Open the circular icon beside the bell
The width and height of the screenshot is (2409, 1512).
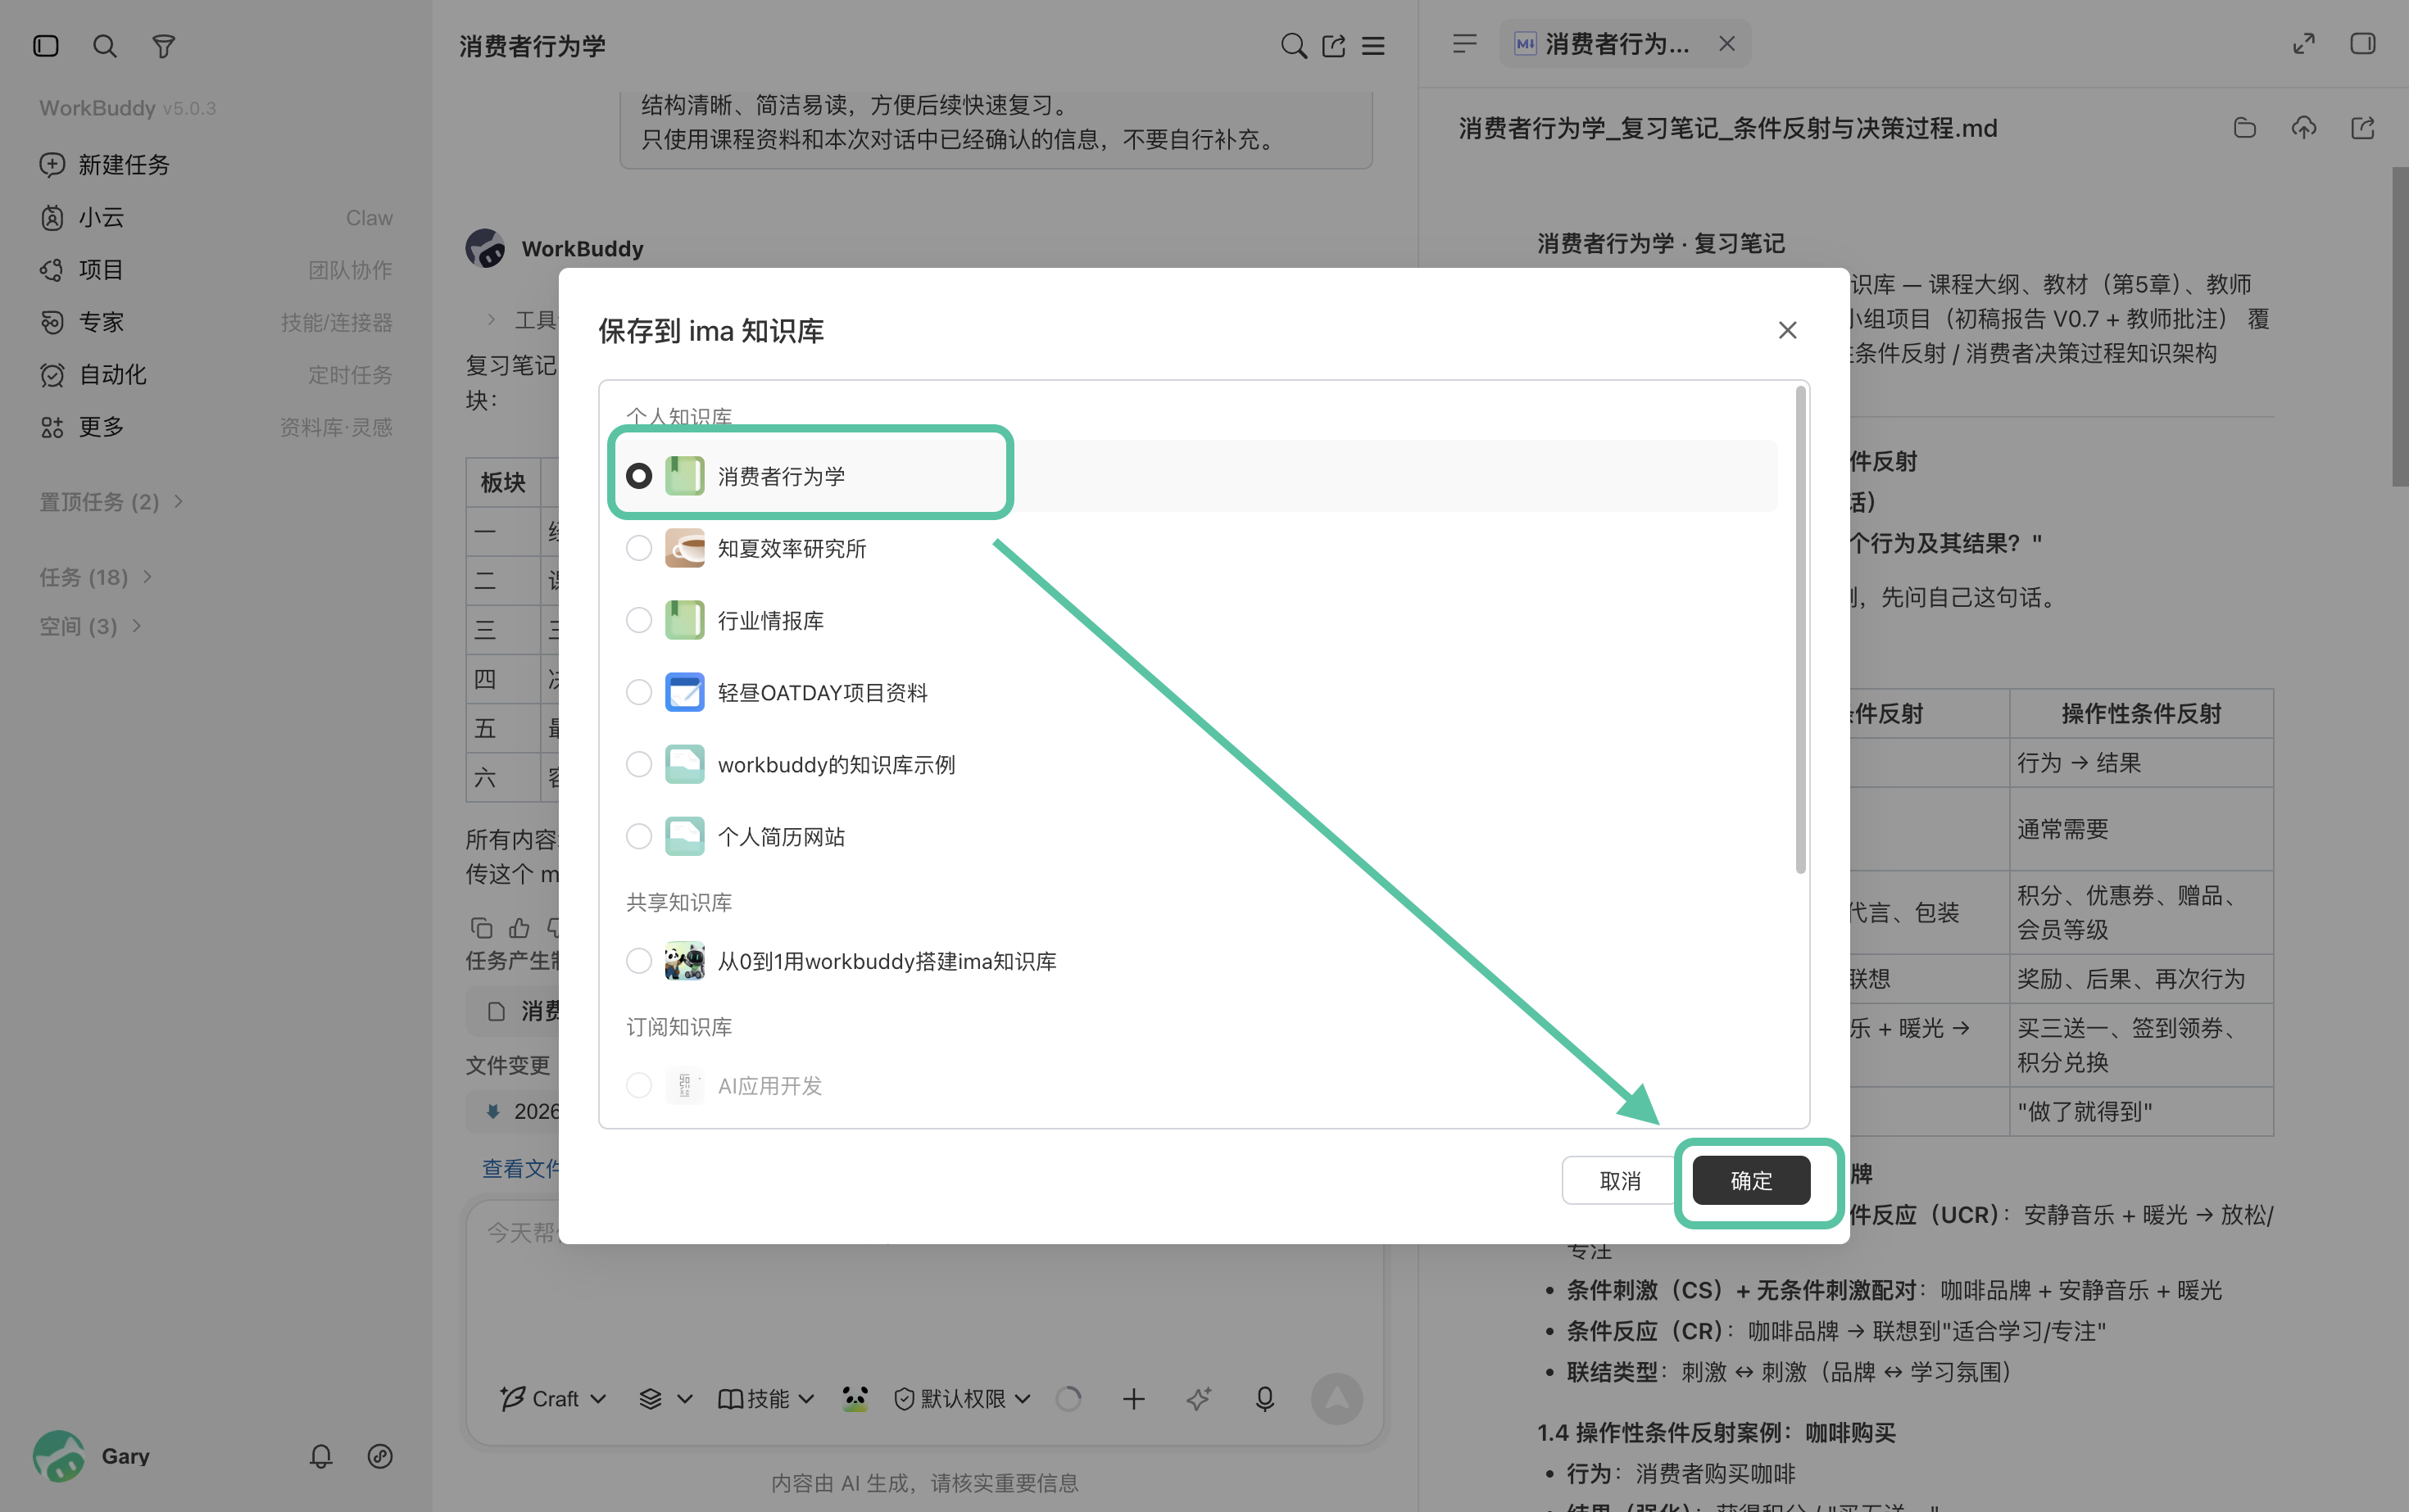pos(380,1456)
